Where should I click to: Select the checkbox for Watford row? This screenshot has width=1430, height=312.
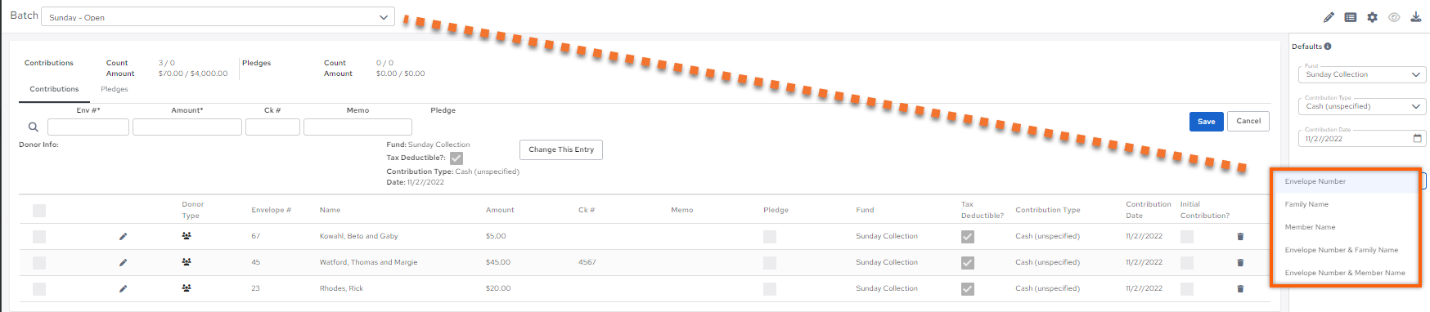tap(39, 263)
